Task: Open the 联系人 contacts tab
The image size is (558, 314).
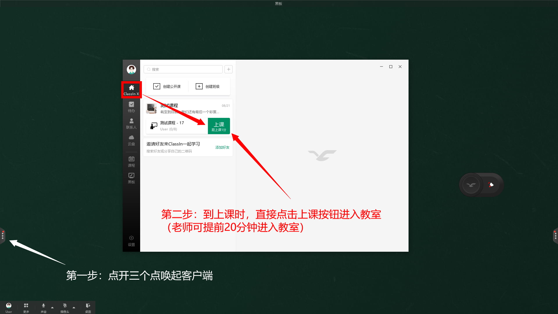Action: tap(131, 124)
